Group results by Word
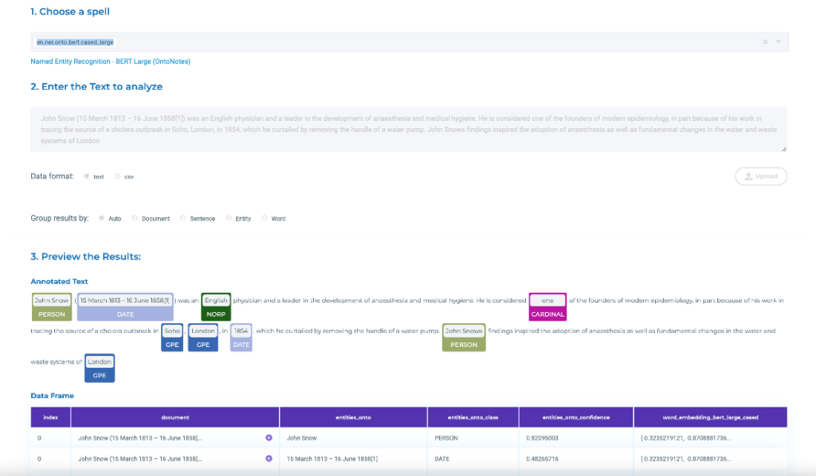The width and height of the screenshot is (816, 476). 263,217
